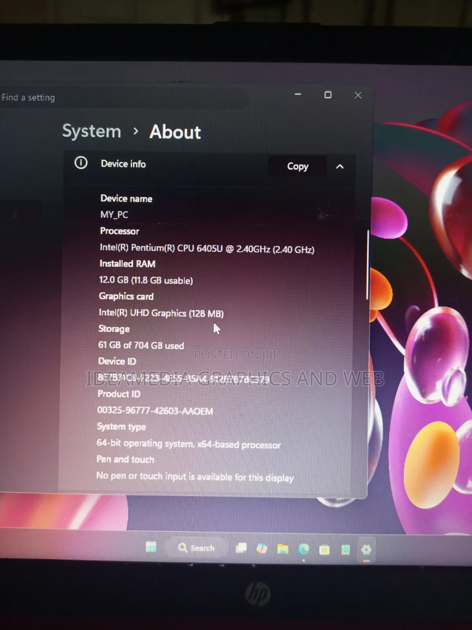
Task: Click the taskbar Search box
Action: 196,548
